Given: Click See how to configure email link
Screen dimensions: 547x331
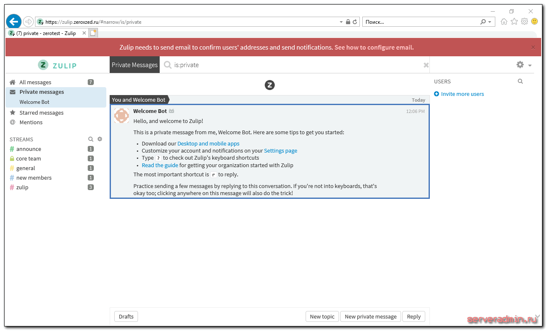Looking at the screenshot, I should coord(374,48).
